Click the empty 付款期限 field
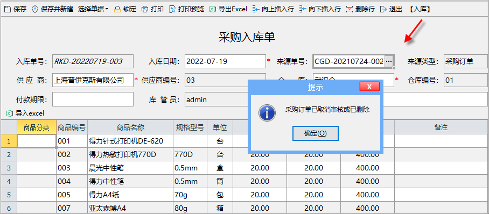Viewport: 489px width, 214px height. tap(93, 99)
